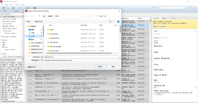Open the Add documents dropdown arrow
The width and height of the screenshot is (198, 103).
coord(8,8)
